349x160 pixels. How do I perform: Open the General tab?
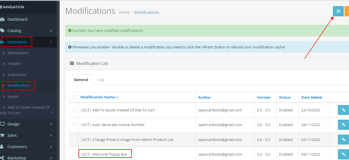tap(81, 80)
